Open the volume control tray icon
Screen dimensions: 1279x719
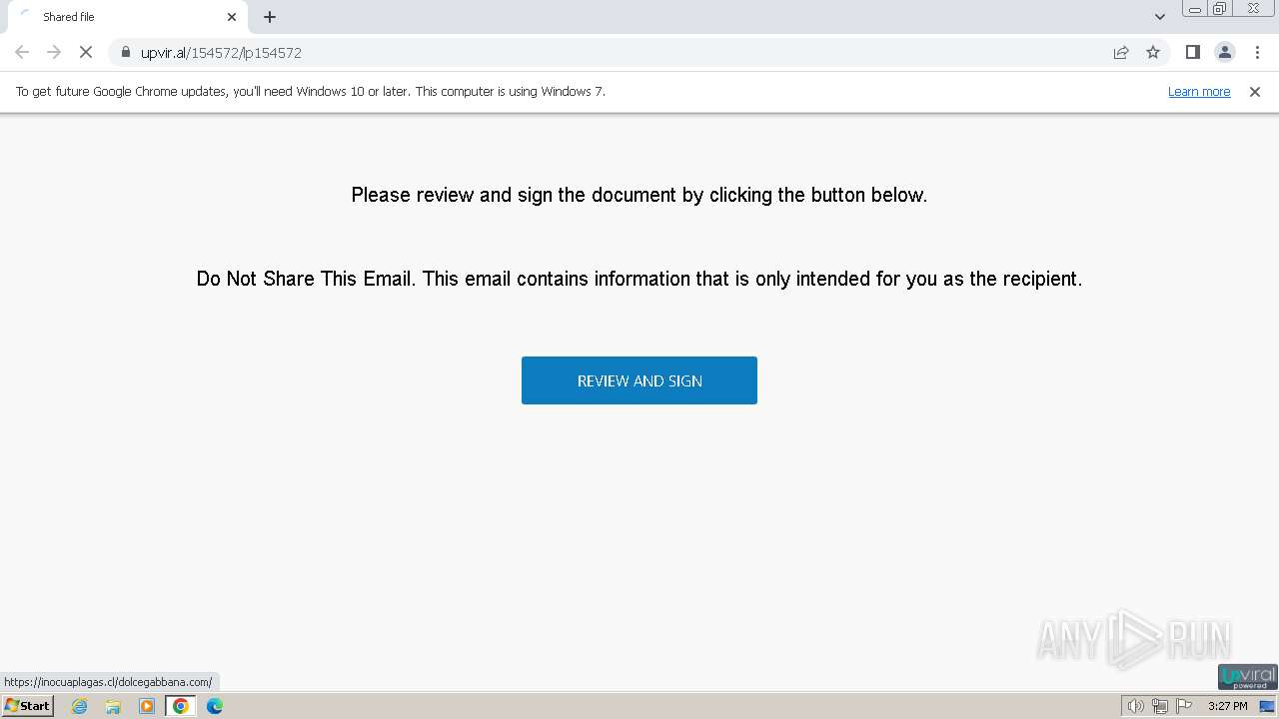1135,706
